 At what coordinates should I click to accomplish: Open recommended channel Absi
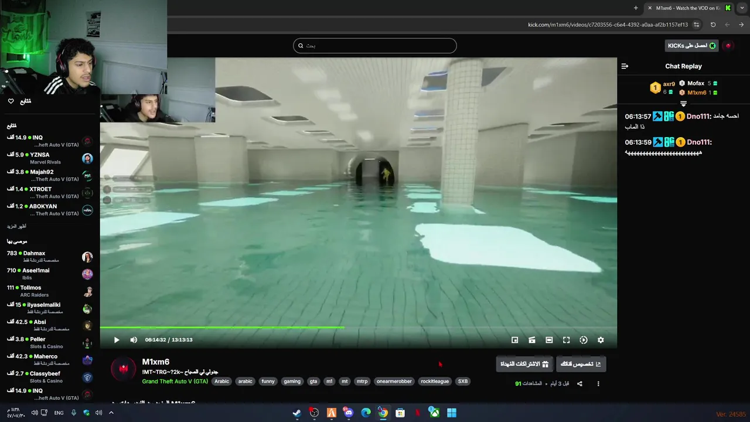click(x=50, y=325)
